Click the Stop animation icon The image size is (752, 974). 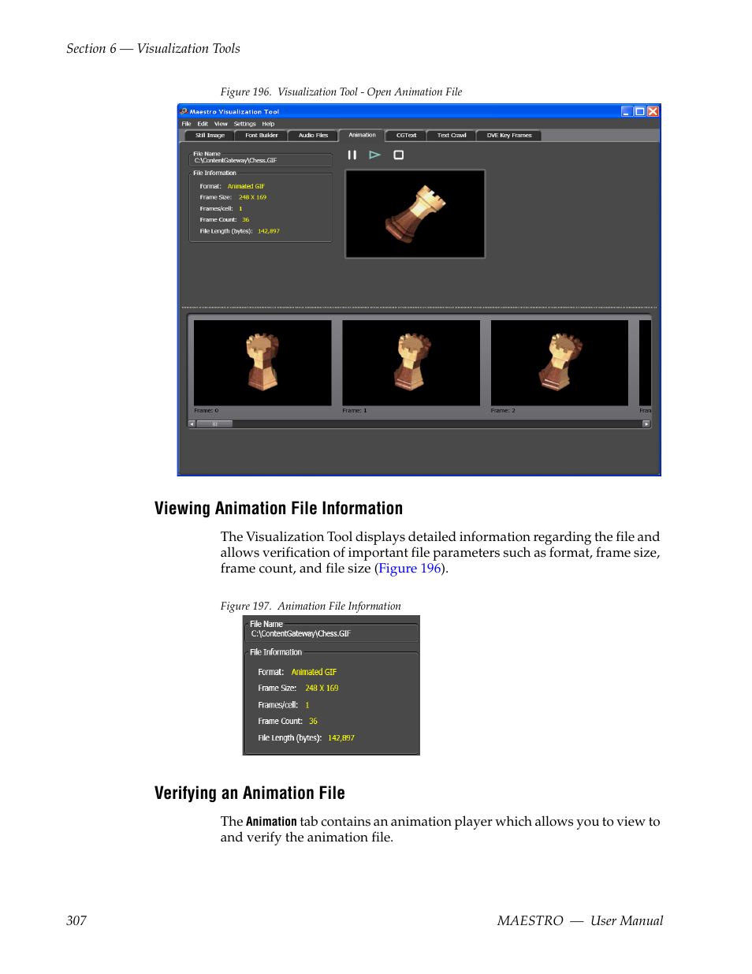(x=399, y=155)
